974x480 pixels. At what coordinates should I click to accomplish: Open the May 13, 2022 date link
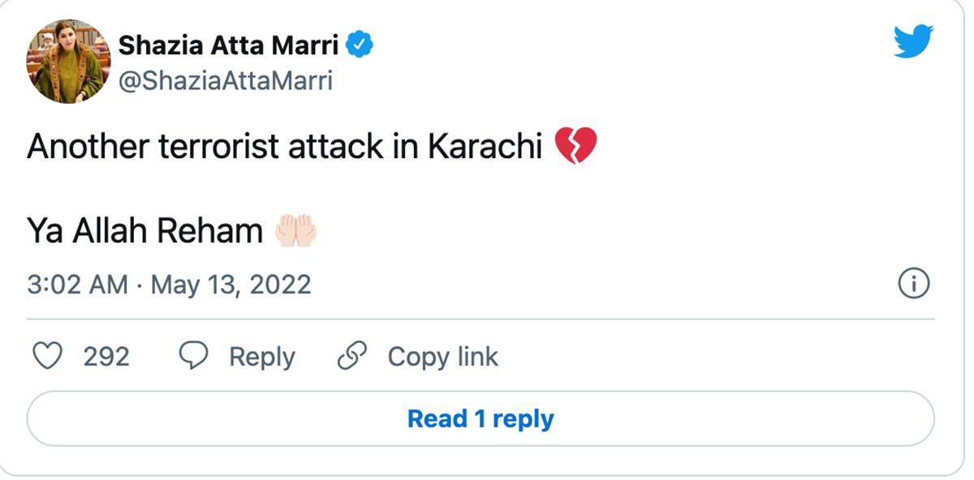point(231,285)
